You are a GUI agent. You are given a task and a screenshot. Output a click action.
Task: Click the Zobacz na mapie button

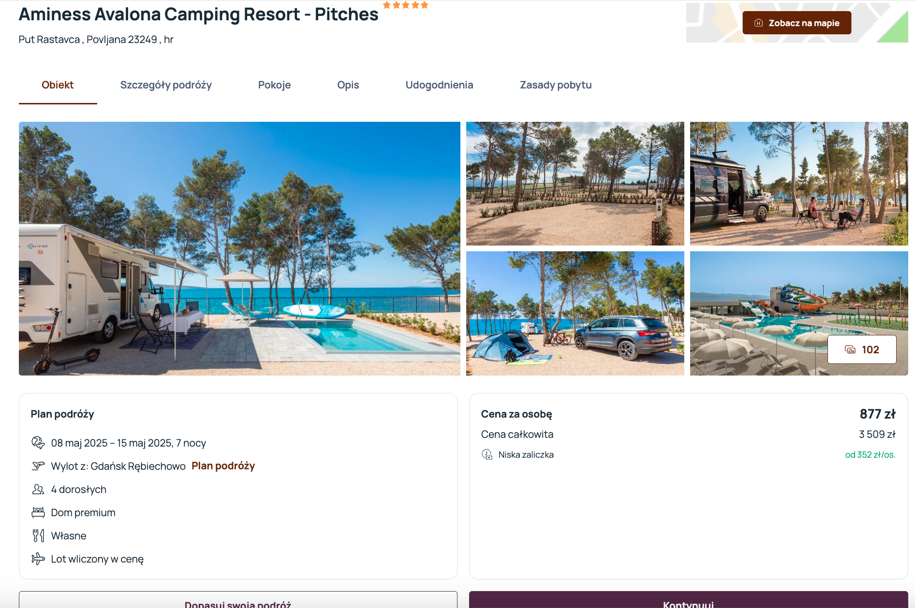point(797,23)
